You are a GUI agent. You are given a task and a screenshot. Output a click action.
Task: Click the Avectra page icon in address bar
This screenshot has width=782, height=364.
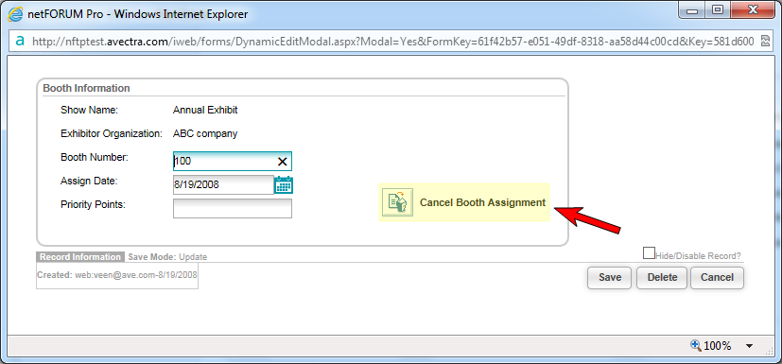tap(20, 41)
